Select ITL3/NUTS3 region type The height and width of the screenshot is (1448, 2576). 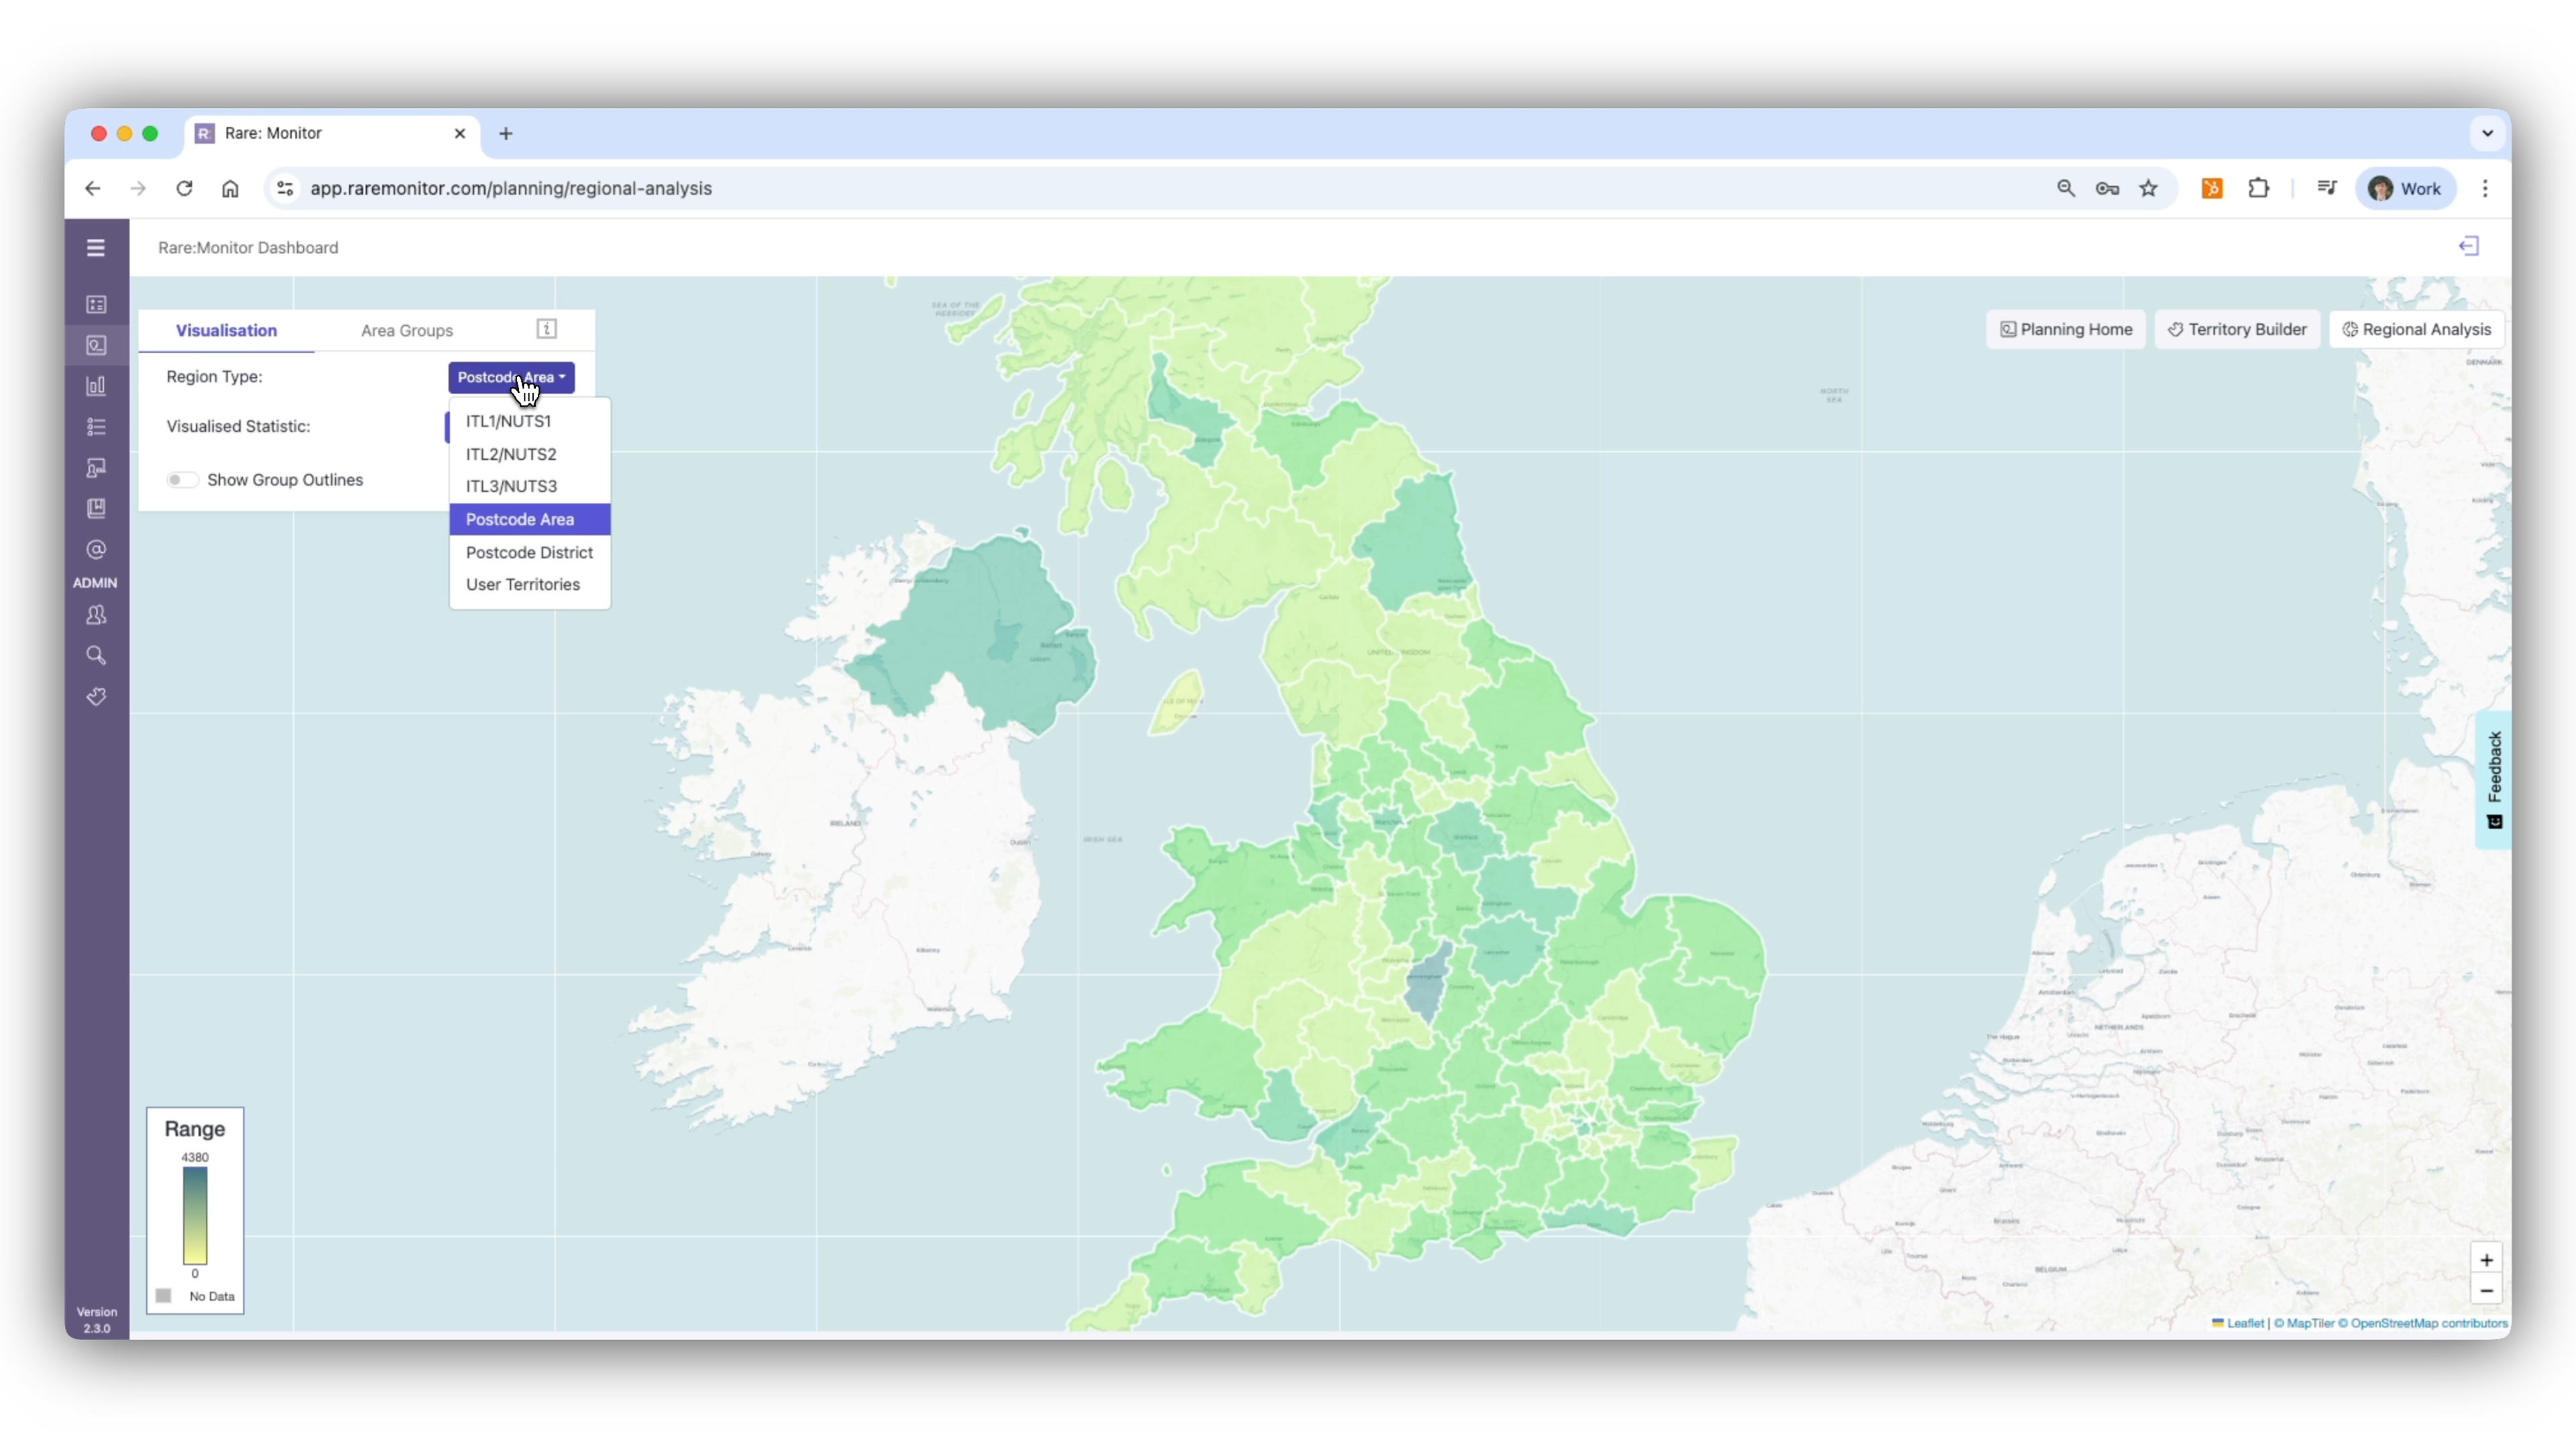point(530,485)
